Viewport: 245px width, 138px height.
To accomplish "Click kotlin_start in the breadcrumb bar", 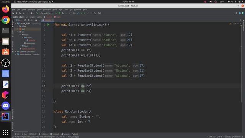I will 18,17.
